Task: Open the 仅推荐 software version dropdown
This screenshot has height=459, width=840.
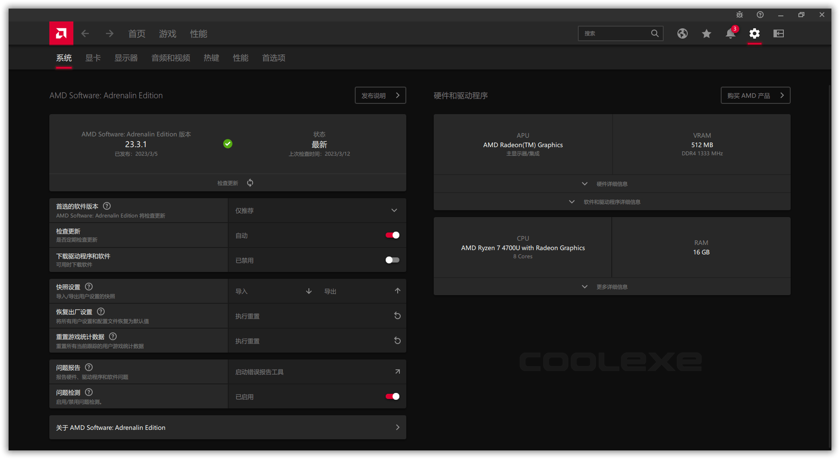Action: (317, 211)
